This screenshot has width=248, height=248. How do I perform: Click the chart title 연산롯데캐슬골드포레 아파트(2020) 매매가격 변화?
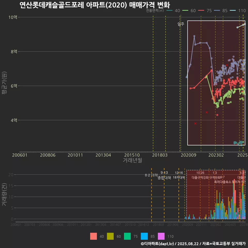click(95, 5)
